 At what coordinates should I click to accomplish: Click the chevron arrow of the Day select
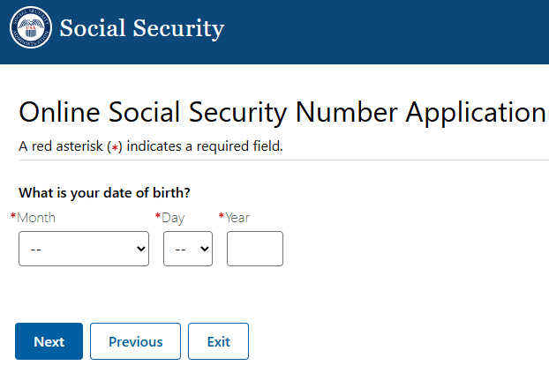205,250
